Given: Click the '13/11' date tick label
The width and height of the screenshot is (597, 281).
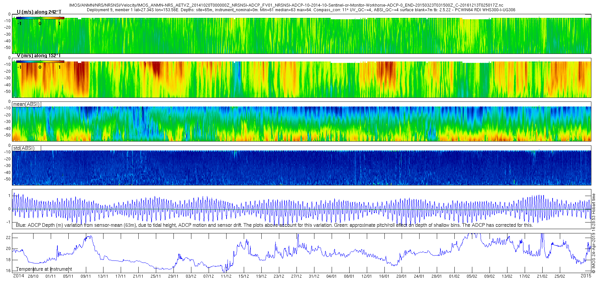Looking at the screenshot, I should tap(103, 276).
